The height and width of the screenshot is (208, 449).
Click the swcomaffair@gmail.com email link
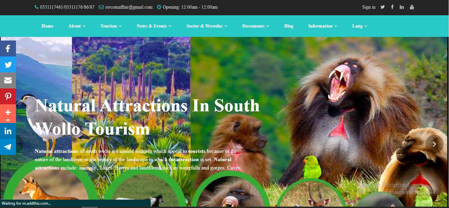pyautogui.click(x=129, y=7)
